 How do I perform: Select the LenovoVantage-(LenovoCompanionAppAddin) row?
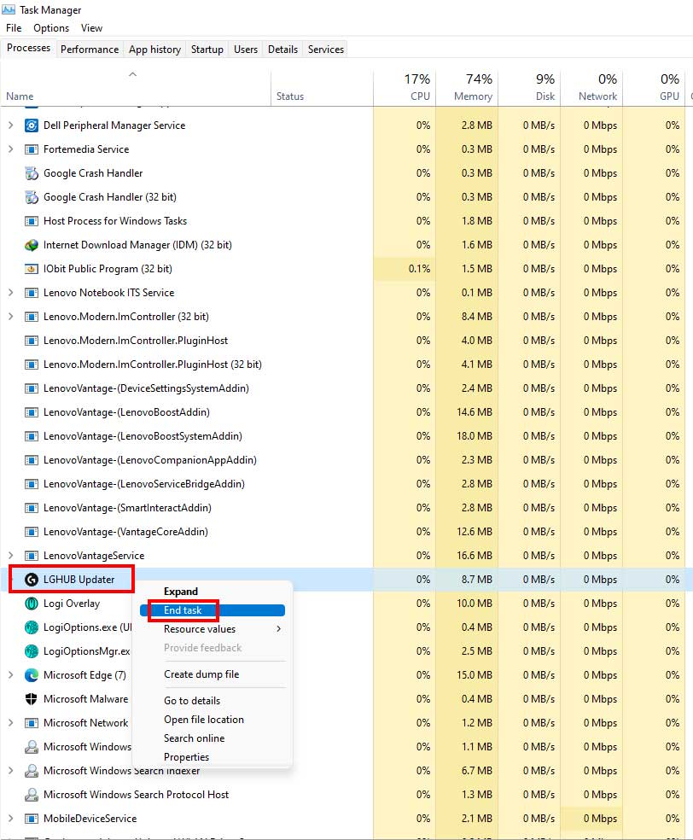tap(346, 460)
